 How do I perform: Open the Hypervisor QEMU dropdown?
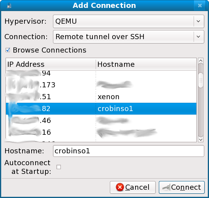pos(128,21)
